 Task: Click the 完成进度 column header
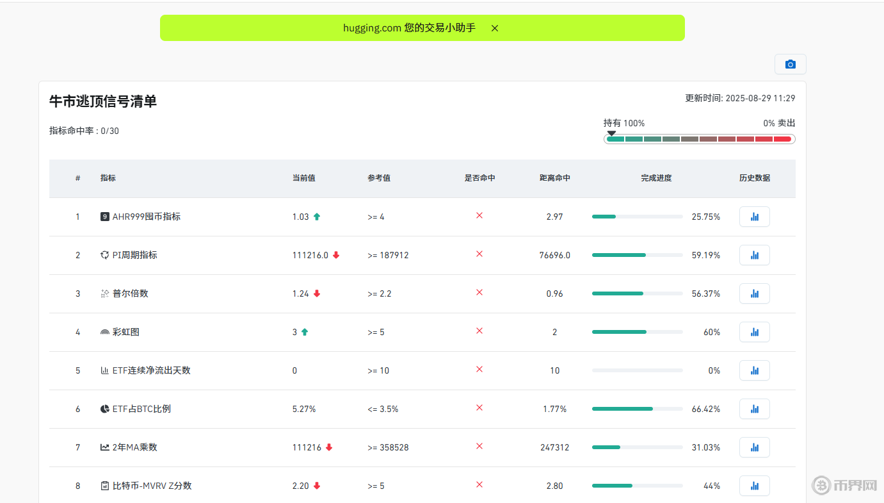tap(656, 178)
